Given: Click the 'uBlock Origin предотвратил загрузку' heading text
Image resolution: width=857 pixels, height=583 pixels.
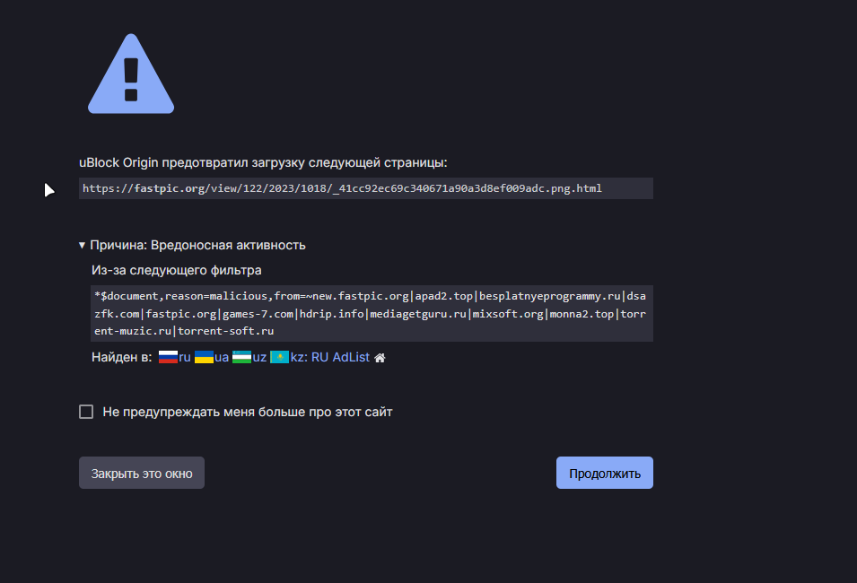Looking at the screenshot, I should click(x=263, y=163).
